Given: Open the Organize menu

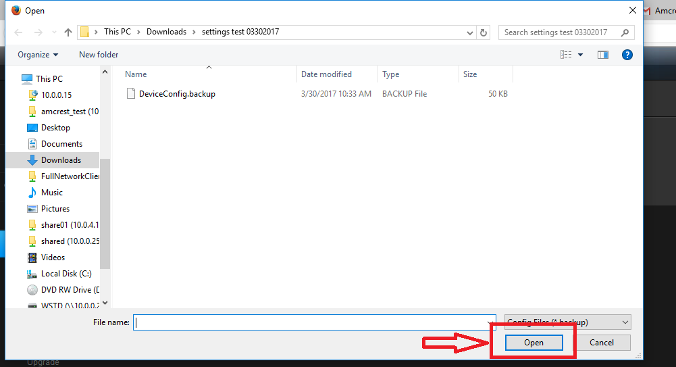Looking at the screenshot, I should 38,55.
